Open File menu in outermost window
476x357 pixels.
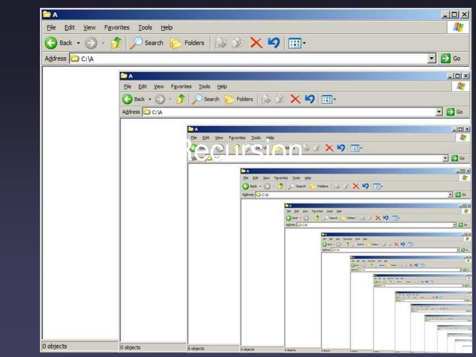tap(51, 27)
